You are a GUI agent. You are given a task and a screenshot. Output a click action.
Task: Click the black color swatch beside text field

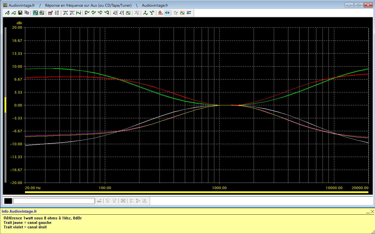click(8, 201)
